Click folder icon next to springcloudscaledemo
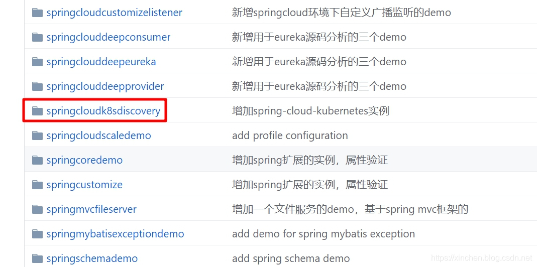Image resolution: width=537 pixels, height=267 pixels. coord(37,136)
